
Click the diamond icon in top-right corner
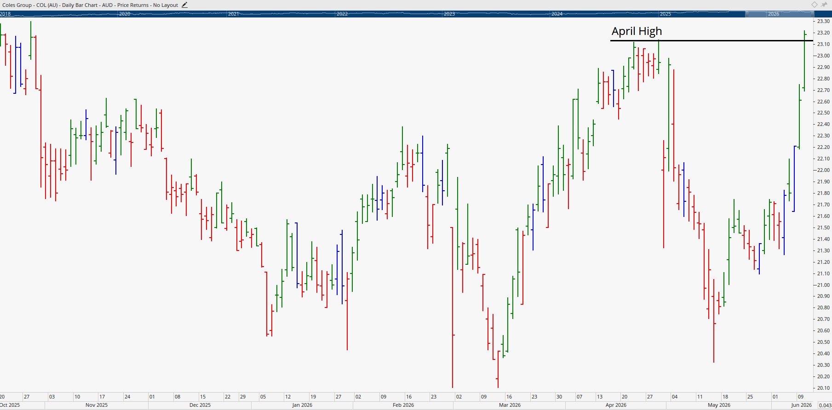click(x=815, y=5)
